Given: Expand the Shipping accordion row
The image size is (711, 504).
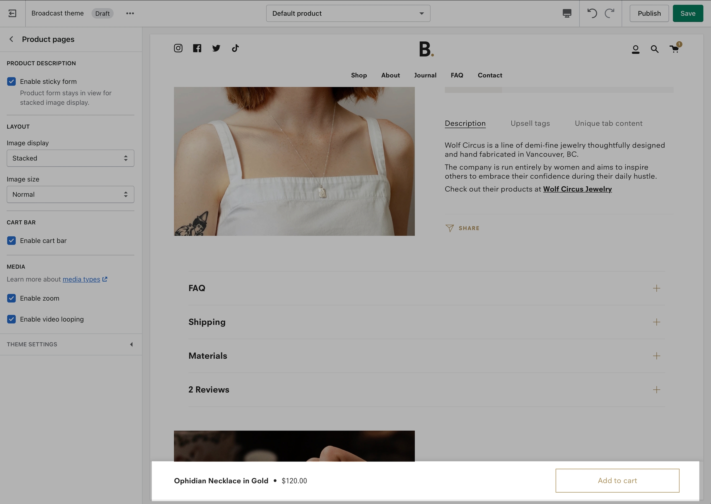Looking at the screenshot, I should pyautogui.click(x=426, y=322).
